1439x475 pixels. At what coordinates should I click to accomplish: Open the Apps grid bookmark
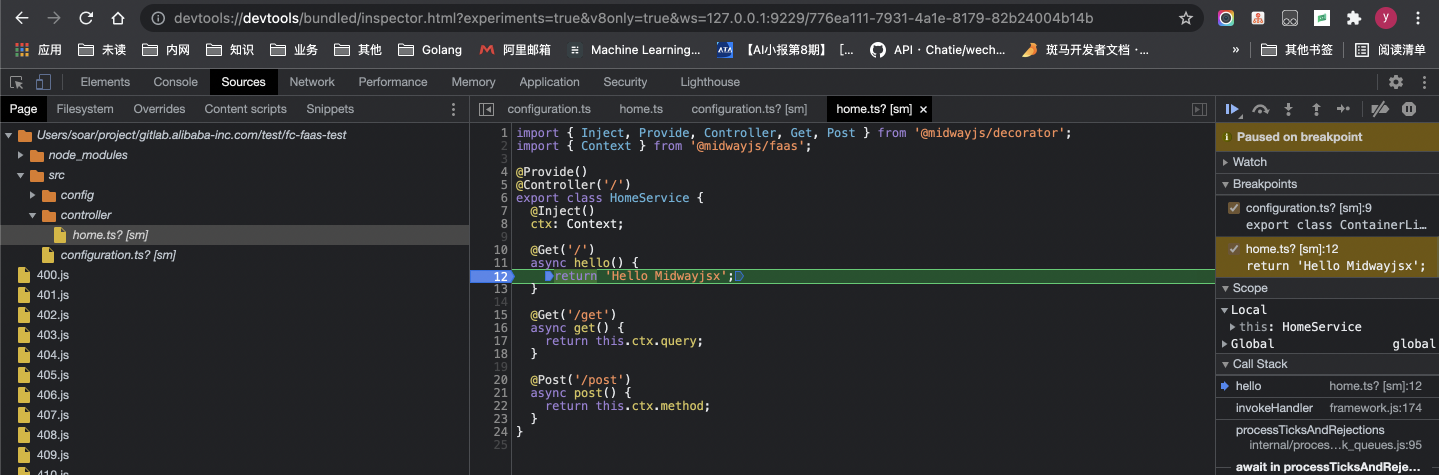point(38,50)
